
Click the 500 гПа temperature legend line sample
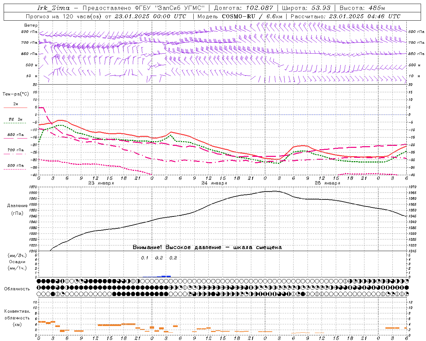pyautogui.click(x=15, y=169)
